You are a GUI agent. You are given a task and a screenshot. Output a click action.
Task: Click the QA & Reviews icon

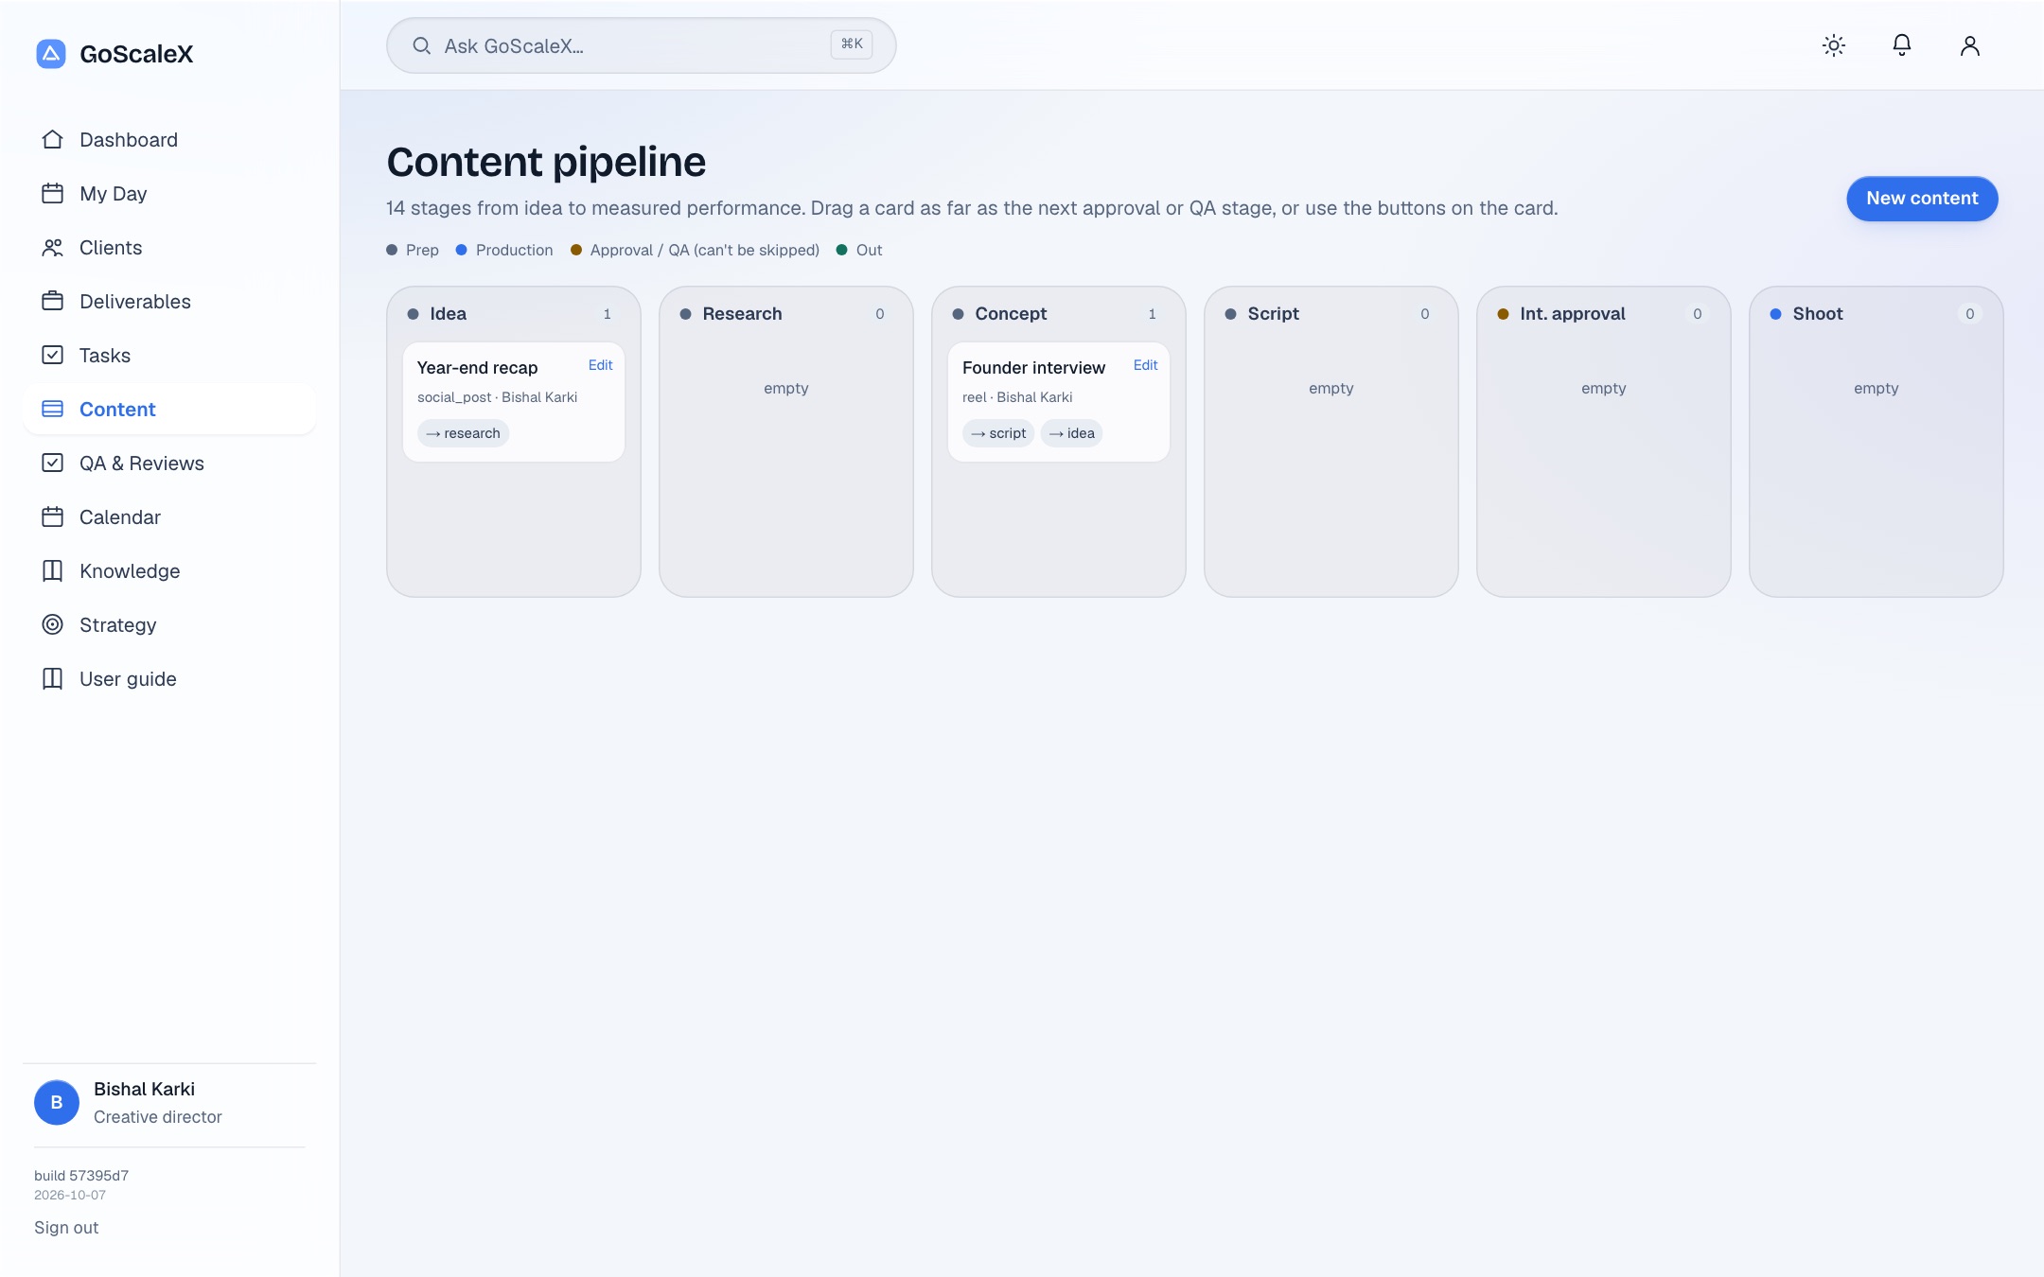[x=53, y=464]
